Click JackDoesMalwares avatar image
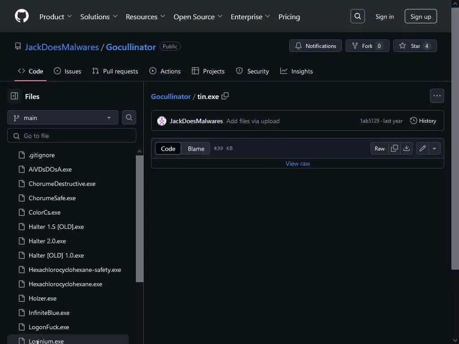This screenshot has height=344, width=459. pos(161,121)
